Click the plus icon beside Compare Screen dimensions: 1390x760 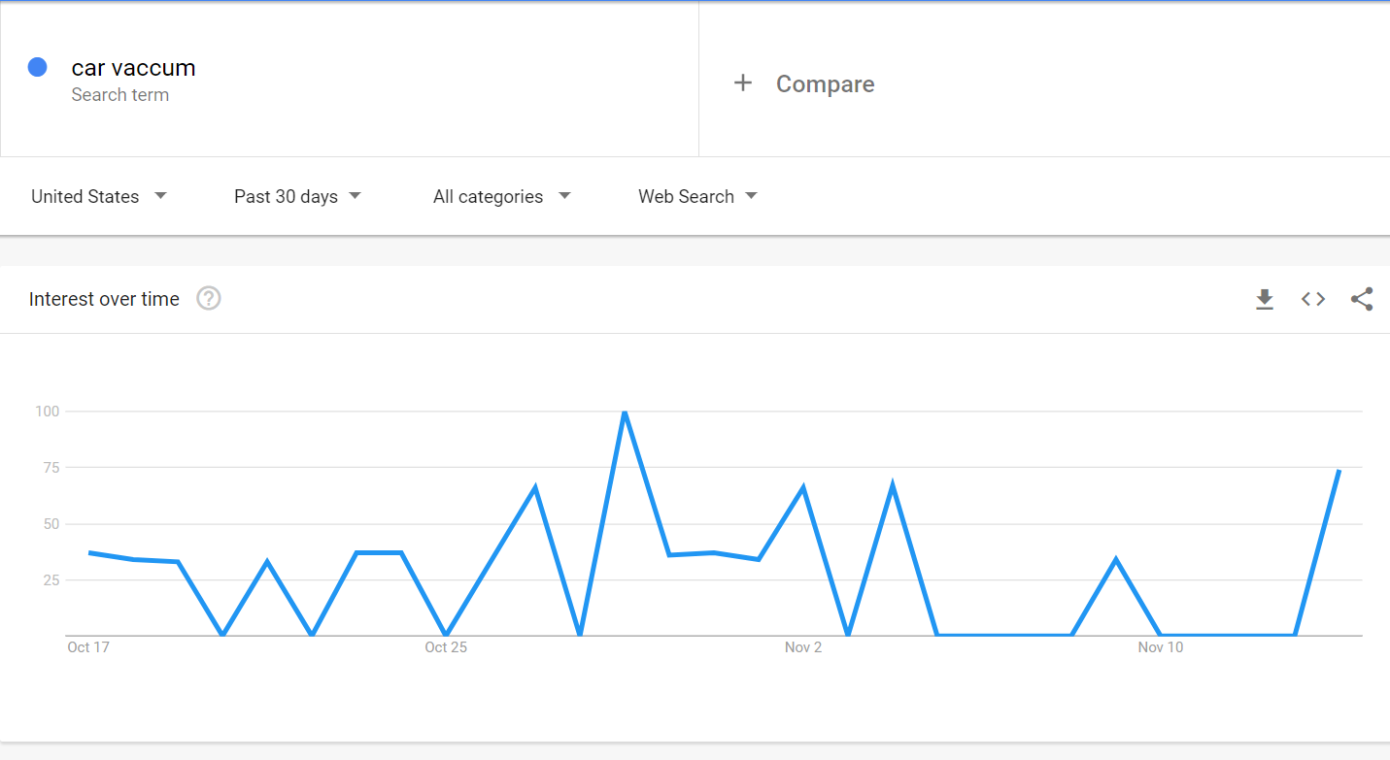[743, 83]
